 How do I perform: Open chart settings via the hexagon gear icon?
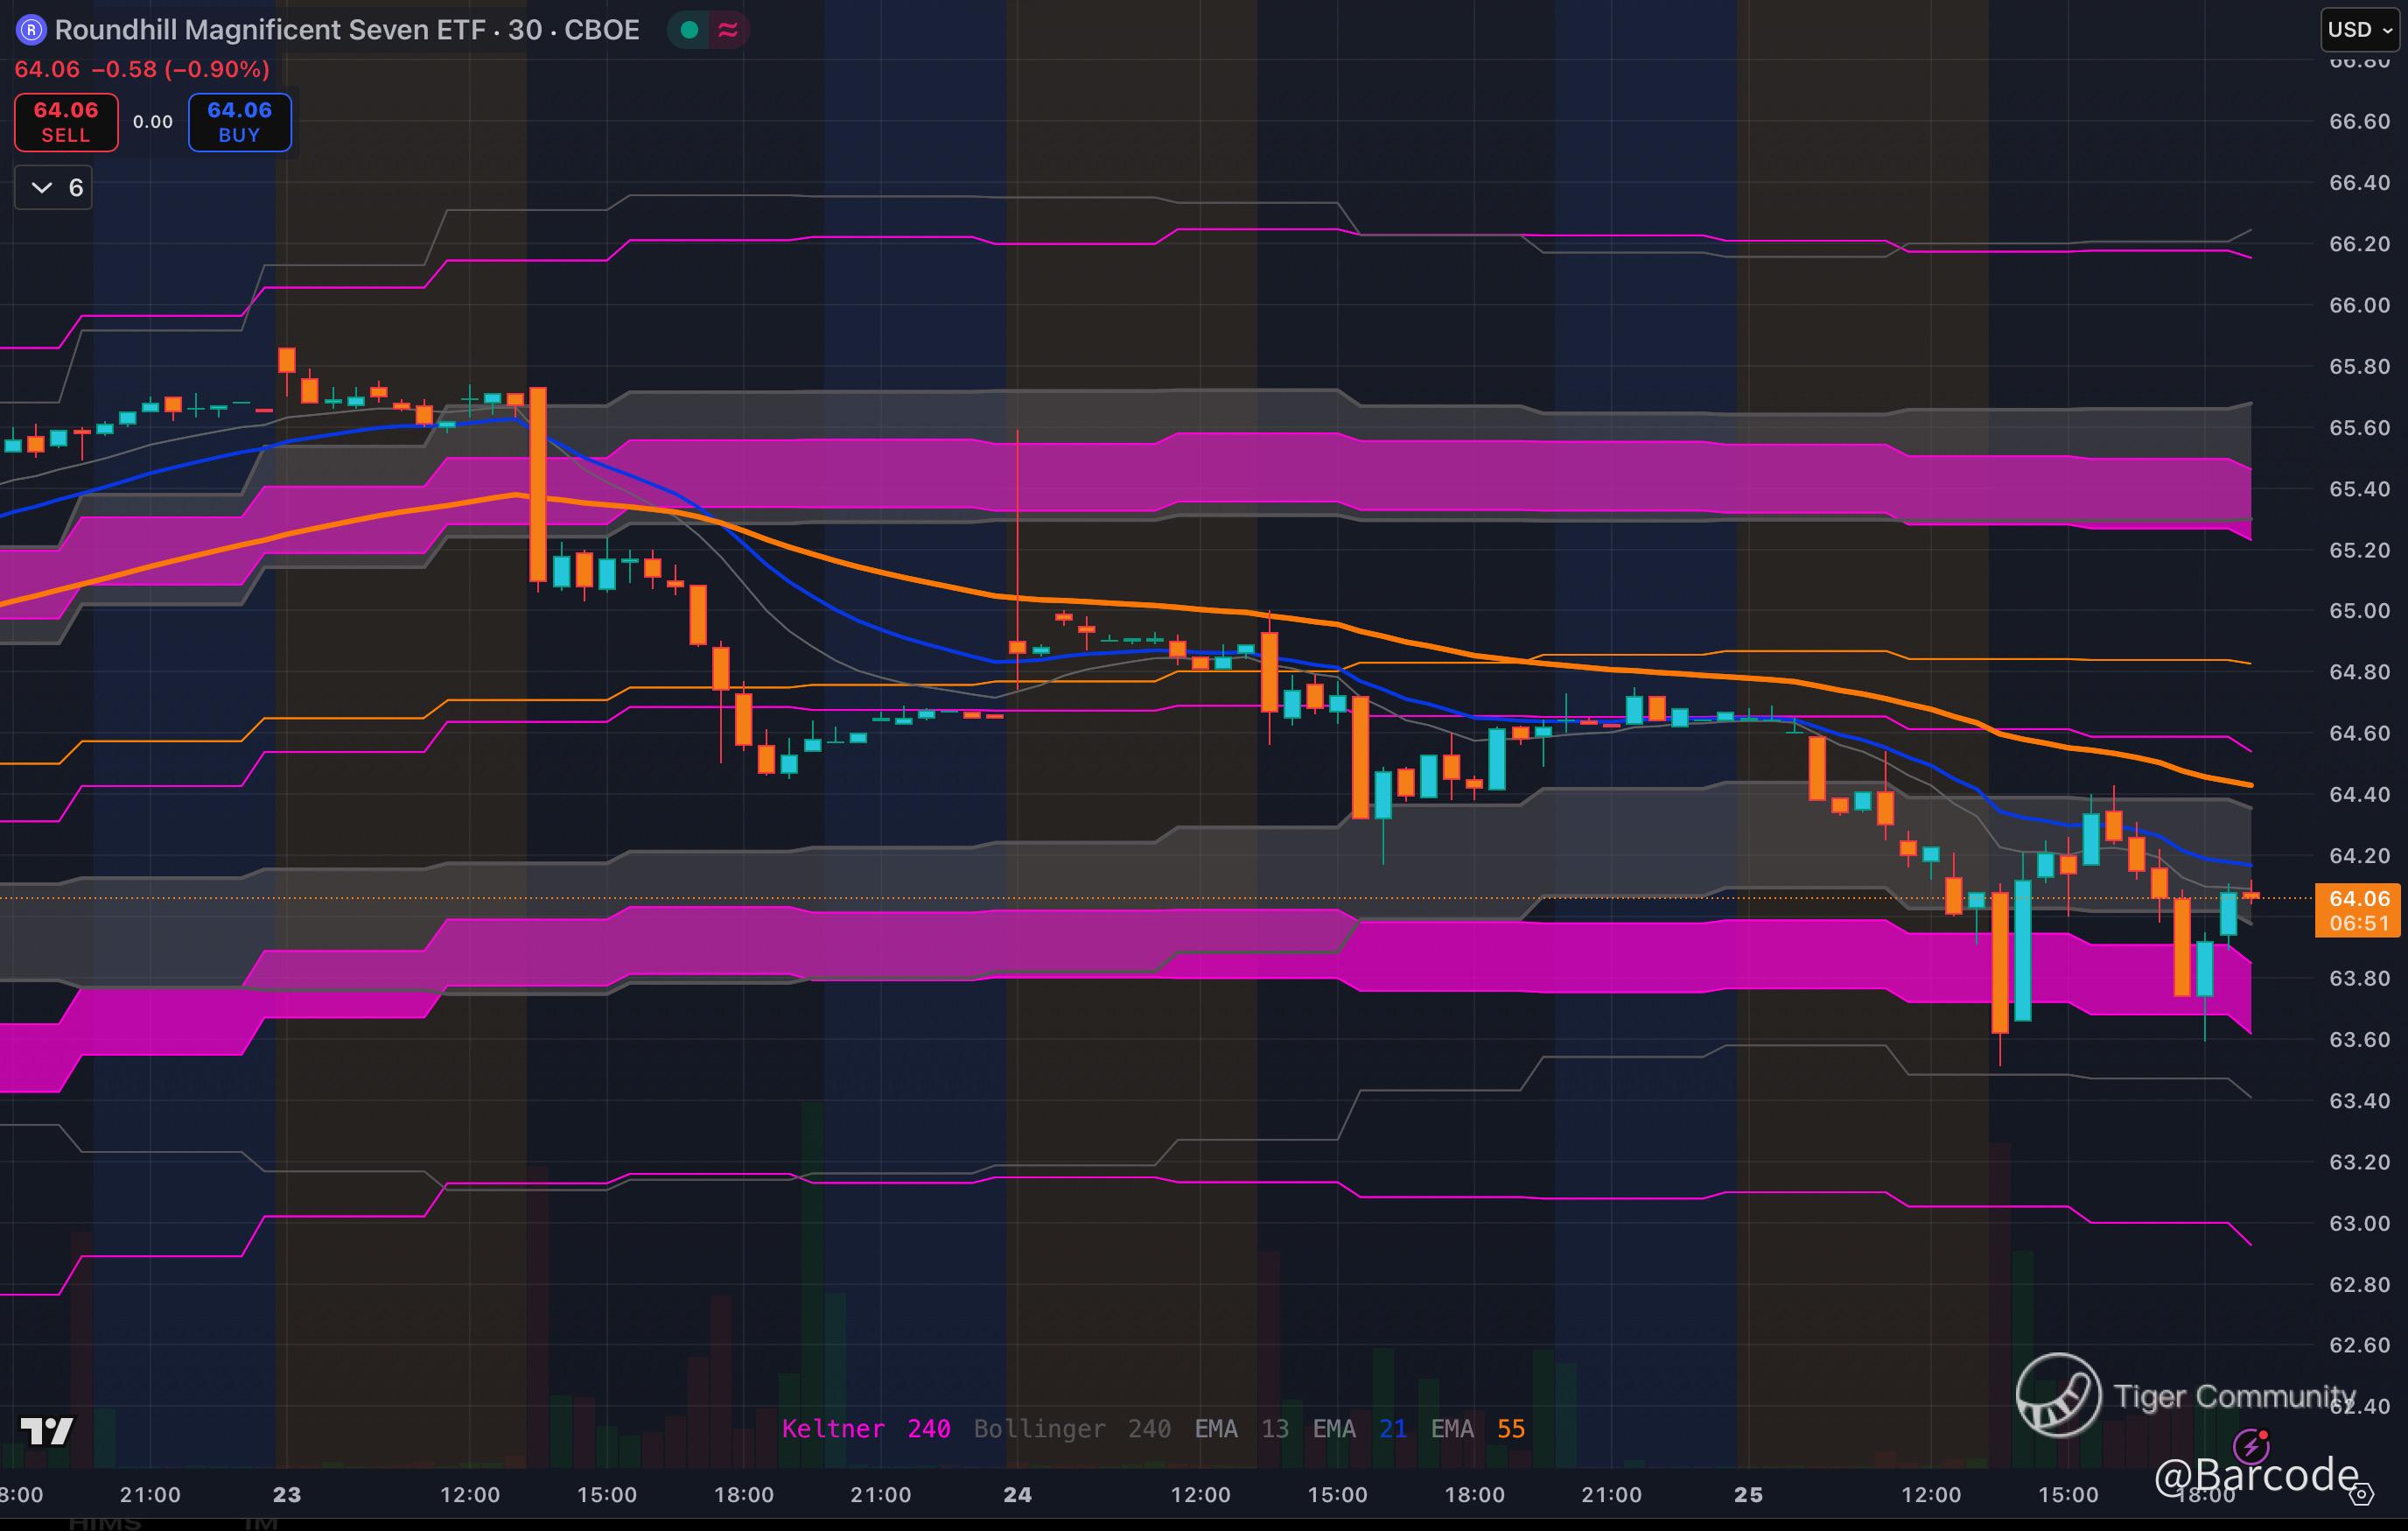click(2361, 1495)
